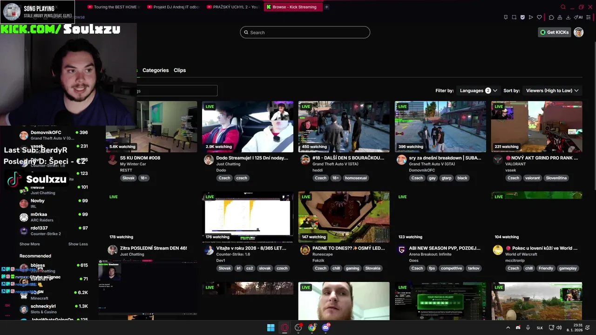This screenshot has width=596, height=335.
Task: Open Discord from the taskbar
Action: 326,328
